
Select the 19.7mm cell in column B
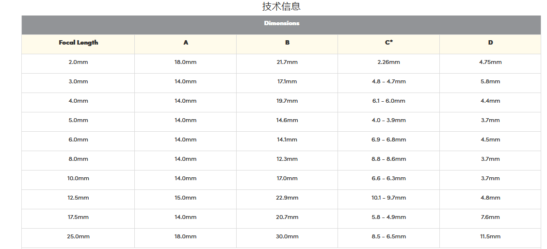click(x=287, y=101)
